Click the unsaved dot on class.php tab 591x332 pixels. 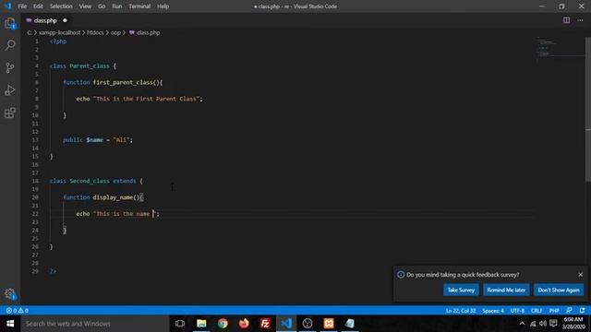click(x=65, y=20)
